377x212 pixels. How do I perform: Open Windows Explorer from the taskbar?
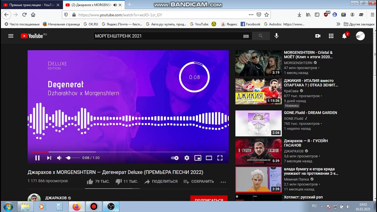25,206
